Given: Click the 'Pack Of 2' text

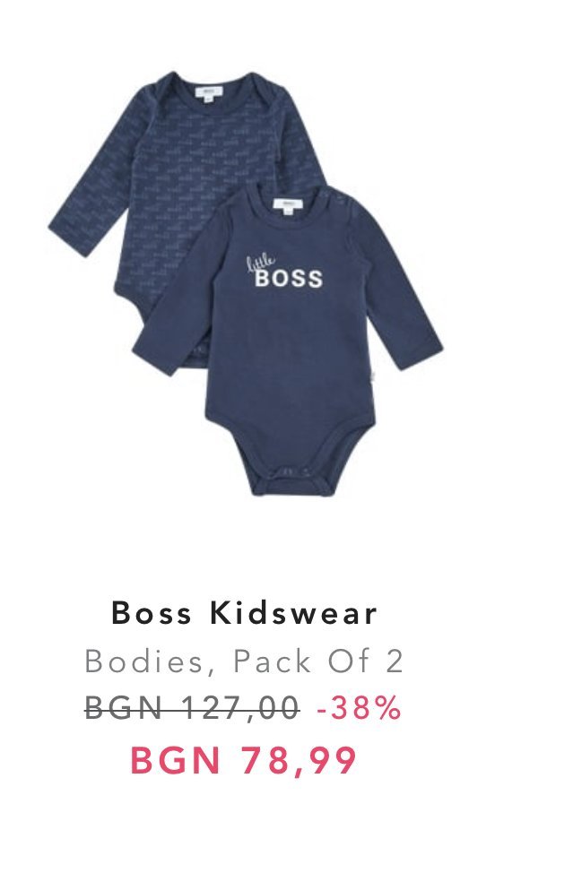Looking at the screenshot, I should point(317,661).
